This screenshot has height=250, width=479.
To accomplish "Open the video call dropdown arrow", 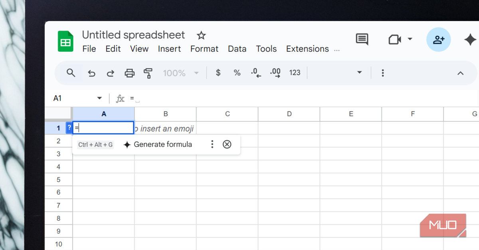I will (410, 39).
